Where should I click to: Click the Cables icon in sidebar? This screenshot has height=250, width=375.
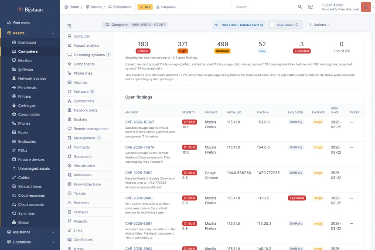point(14,177)
